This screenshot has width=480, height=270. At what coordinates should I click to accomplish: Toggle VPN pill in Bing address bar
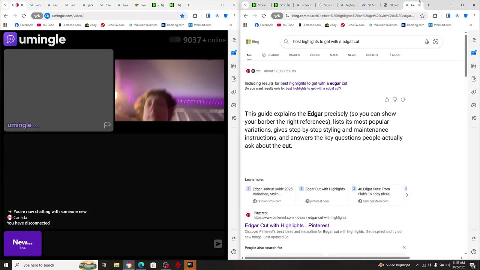pos(277,16)
